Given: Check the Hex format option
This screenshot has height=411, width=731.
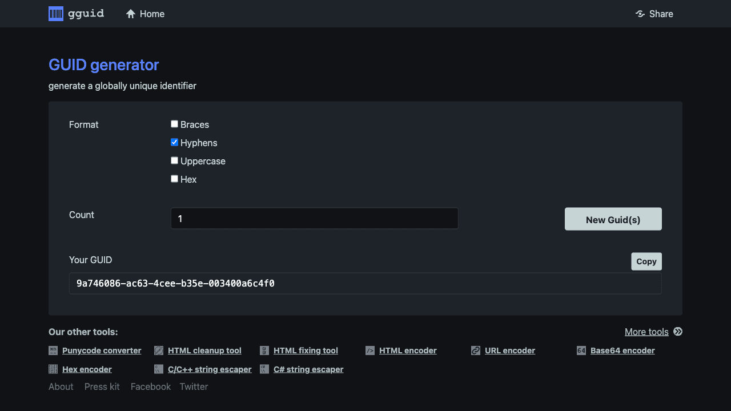Looking at the screenshot, I should pyautogui.click(x=174, y=179).
